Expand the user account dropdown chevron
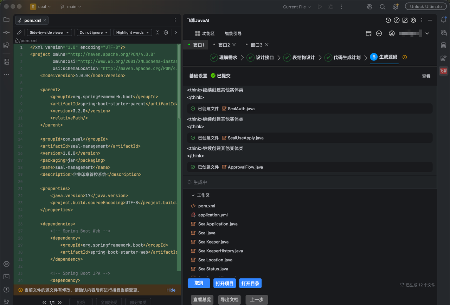This screenshot has width=450, height=305. click(427, 33)
